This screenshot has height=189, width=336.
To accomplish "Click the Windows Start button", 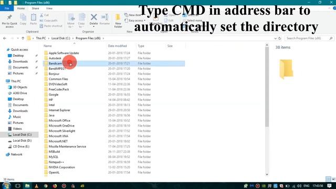I will tap(6, 185).
